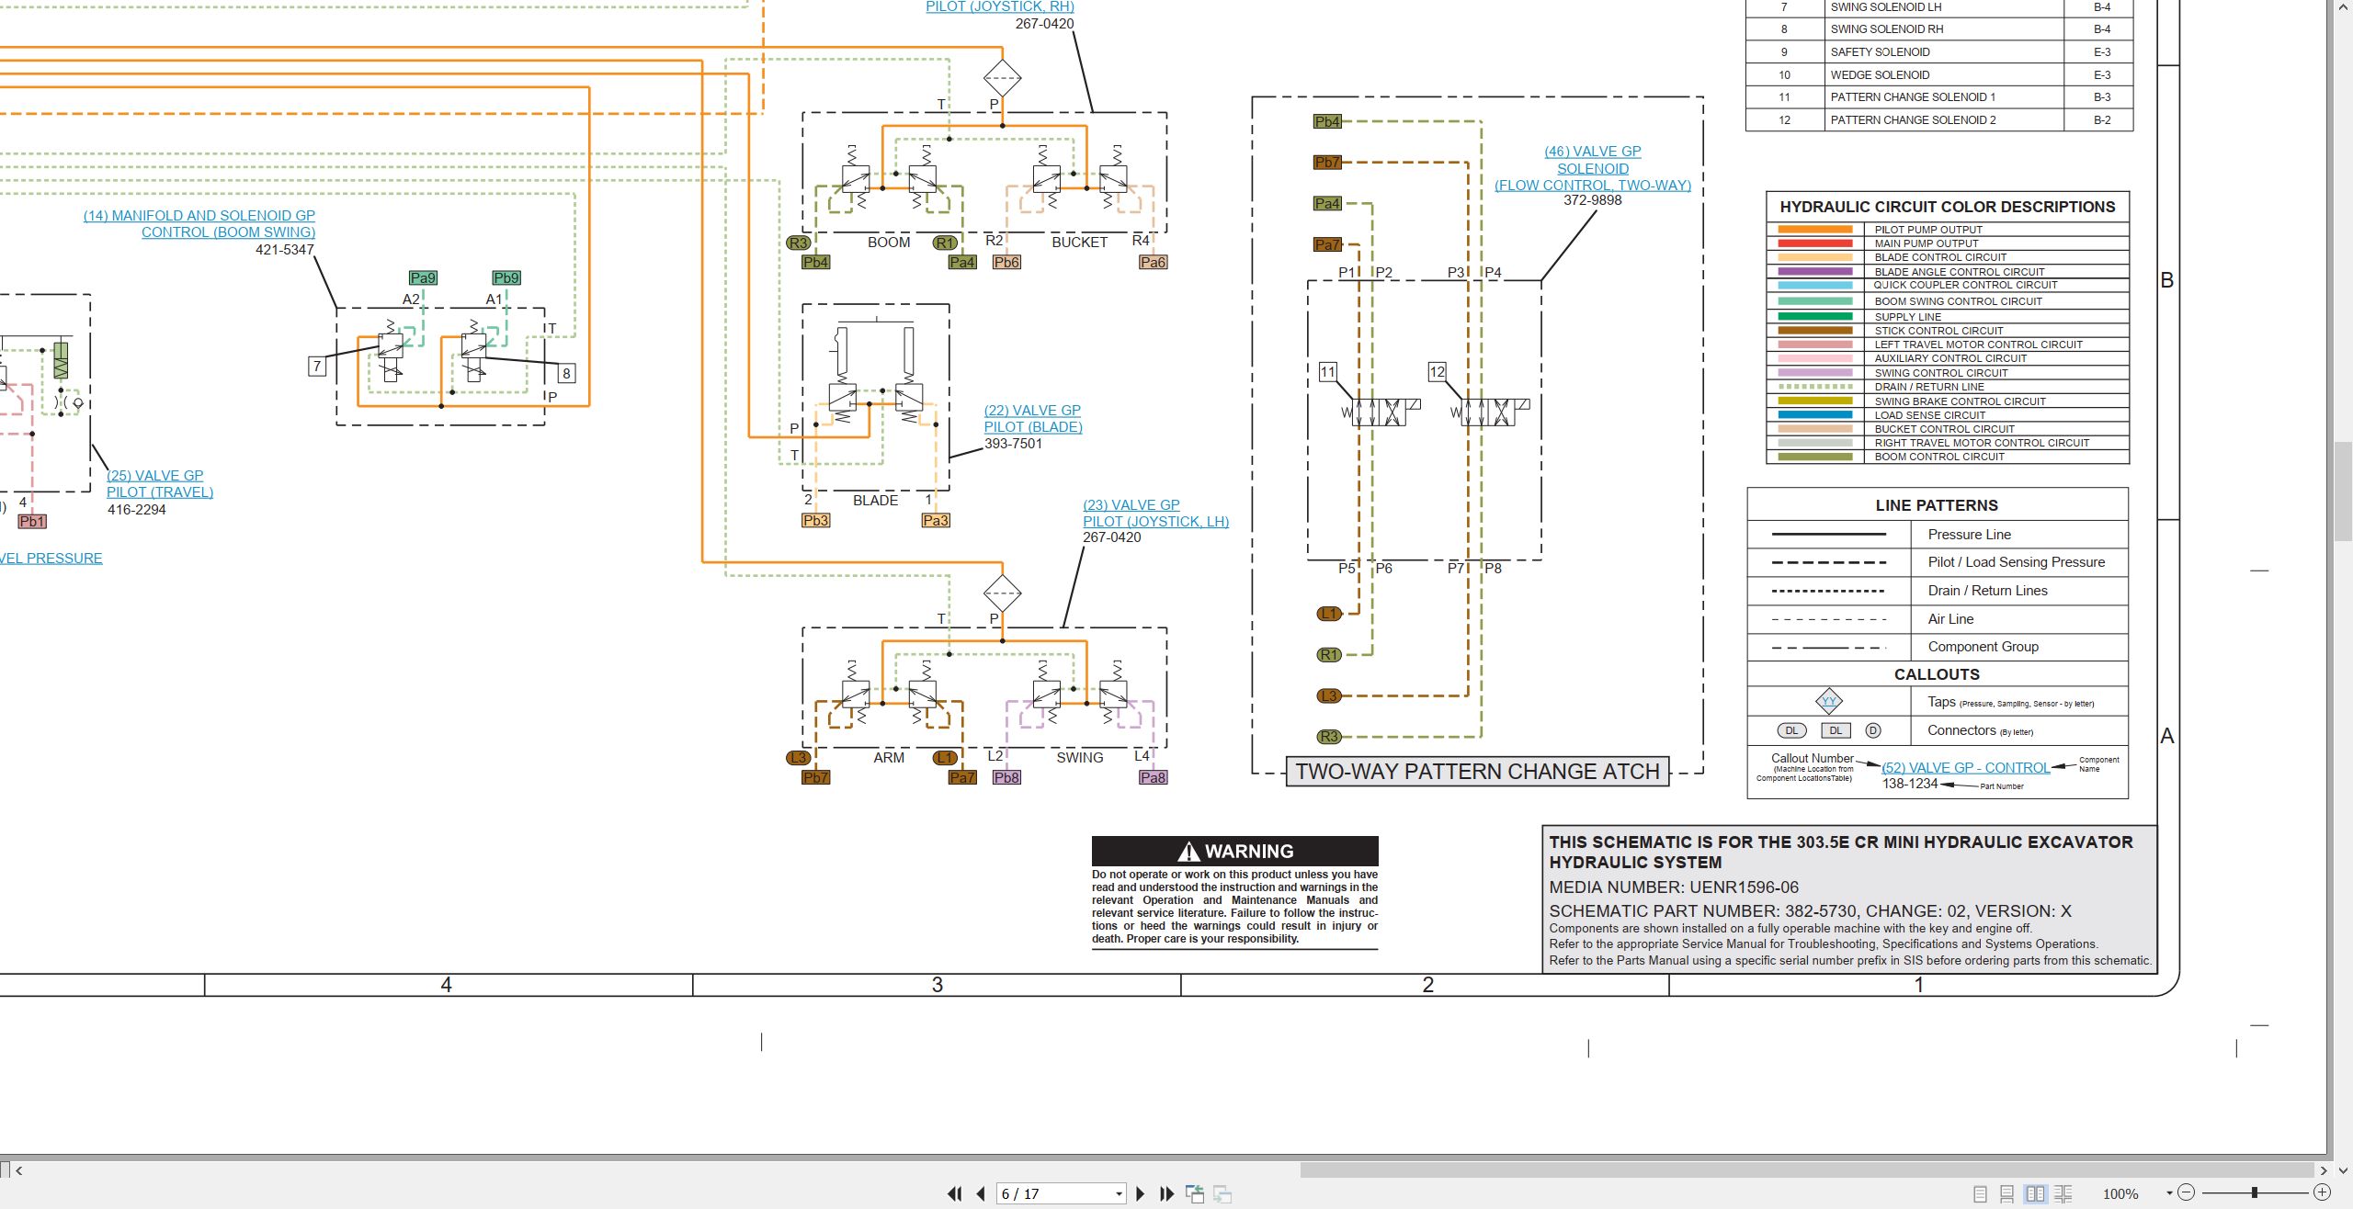Click the Pa8 swing port label
The image size is (2353, 1209).
click(1153, 777)
